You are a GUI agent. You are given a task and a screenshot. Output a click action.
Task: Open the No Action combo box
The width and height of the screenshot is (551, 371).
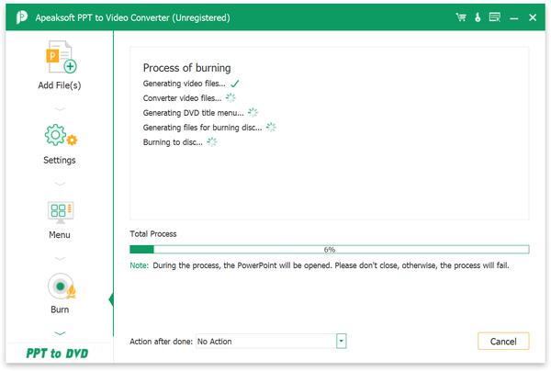point(271,341)
